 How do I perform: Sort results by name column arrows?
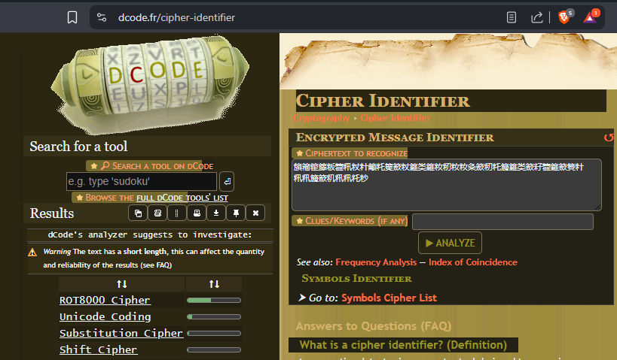(x=122, y=284)
